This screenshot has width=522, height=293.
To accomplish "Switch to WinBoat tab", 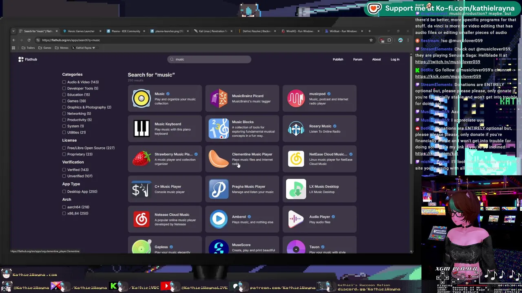I will (x=343, y=31).
